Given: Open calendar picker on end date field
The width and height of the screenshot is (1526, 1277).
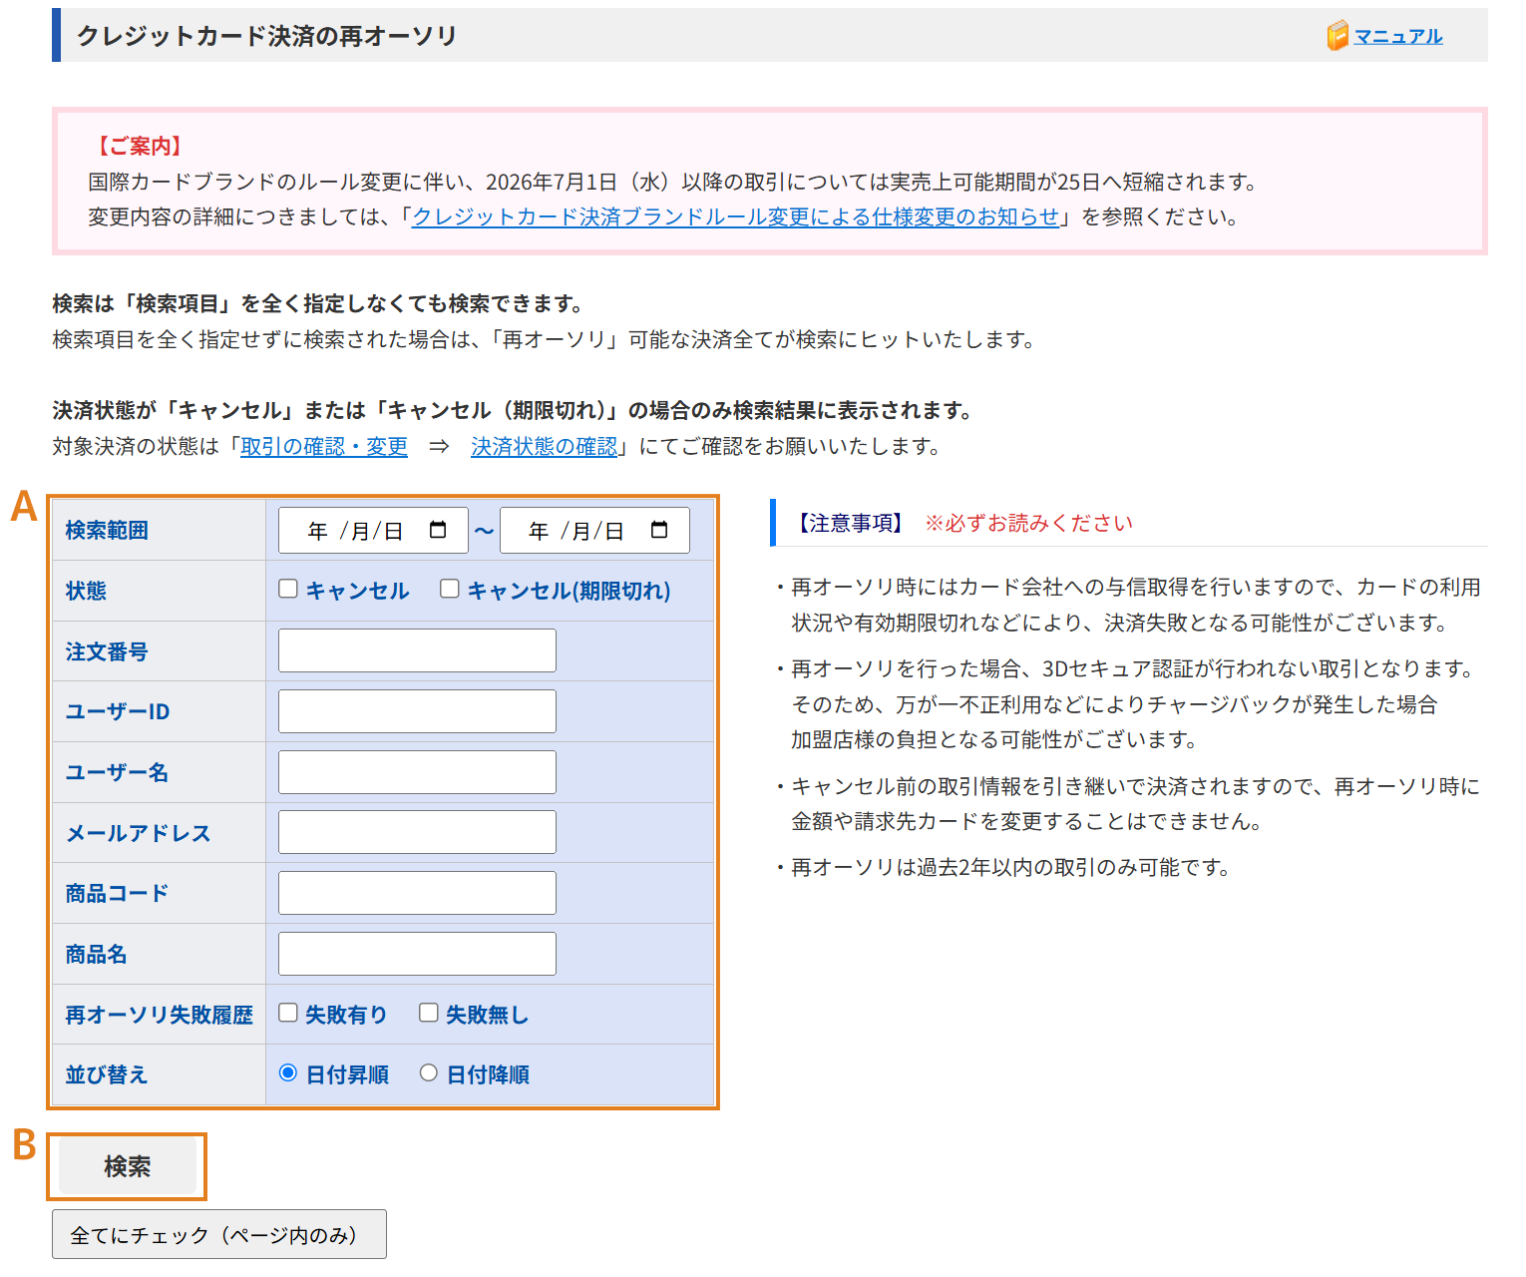Looking at the screenshot, I should pyautogui.click(x=659, y=530).
